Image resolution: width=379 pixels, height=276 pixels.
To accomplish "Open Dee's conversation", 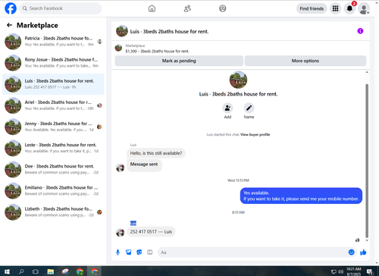I will 53,169.
